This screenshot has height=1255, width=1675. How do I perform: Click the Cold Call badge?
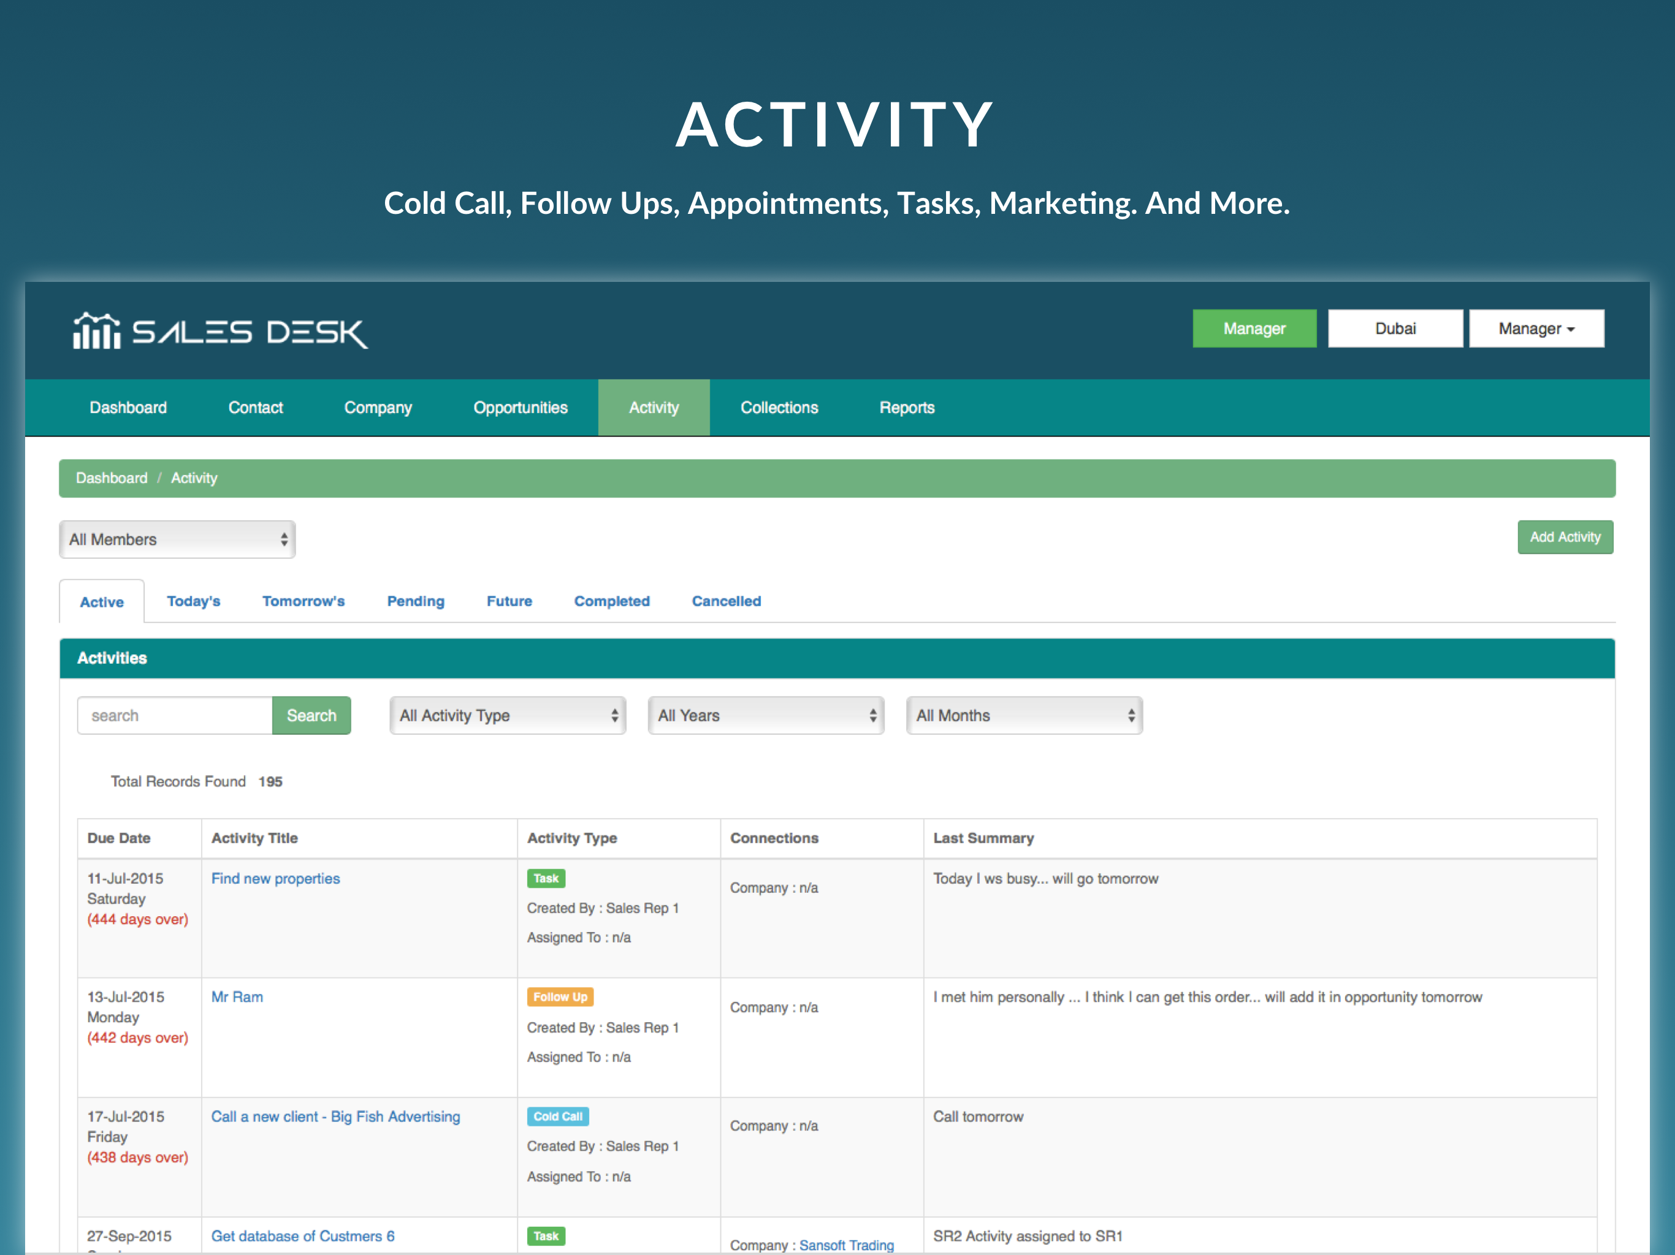click(x=558, y=1117)
